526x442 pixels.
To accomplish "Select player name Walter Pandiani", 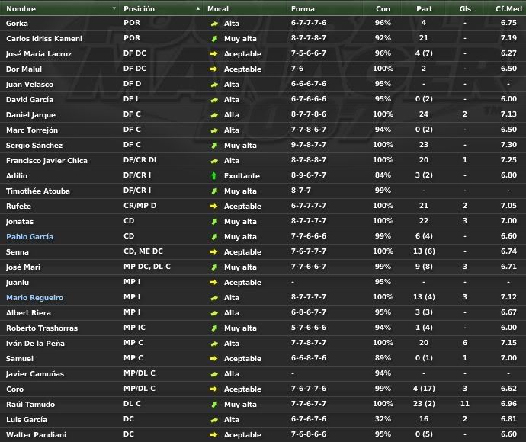I will 36,435.
